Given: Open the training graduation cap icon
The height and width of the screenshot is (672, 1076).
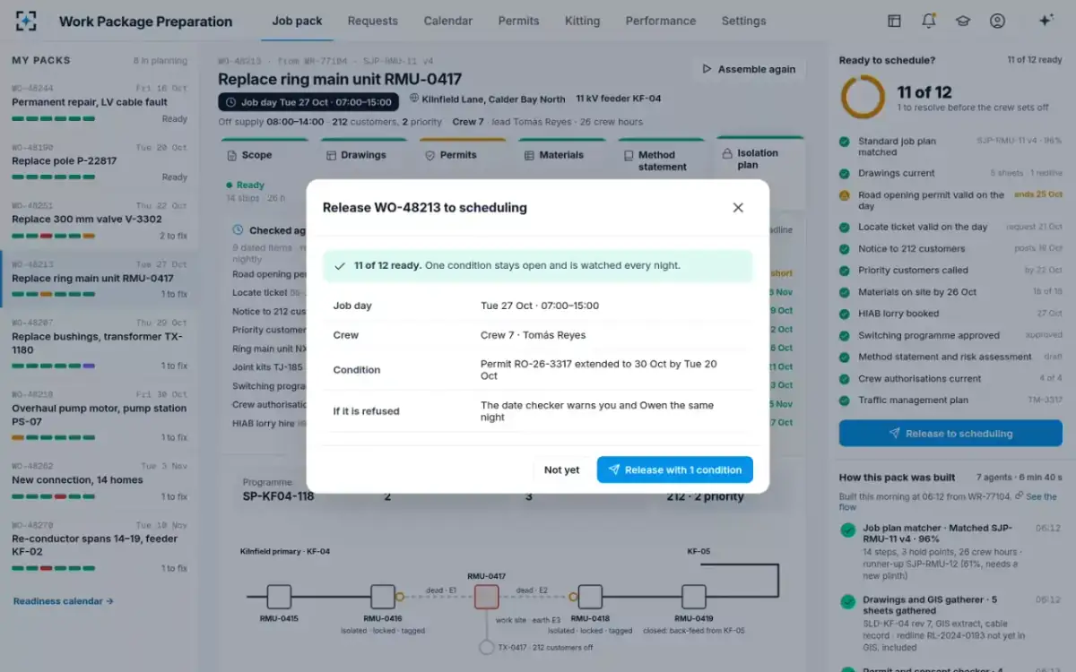Looking at the screenshot, I should 963,21.
